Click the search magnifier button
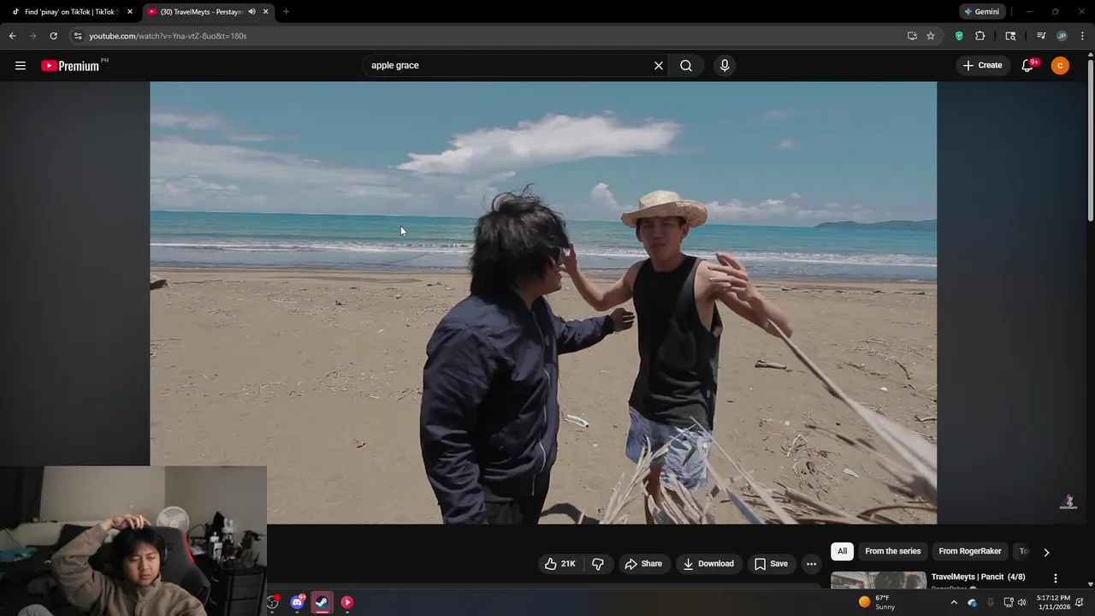Image resolution: width=1095 pixels, height=616 pixels. coord(686,65)
